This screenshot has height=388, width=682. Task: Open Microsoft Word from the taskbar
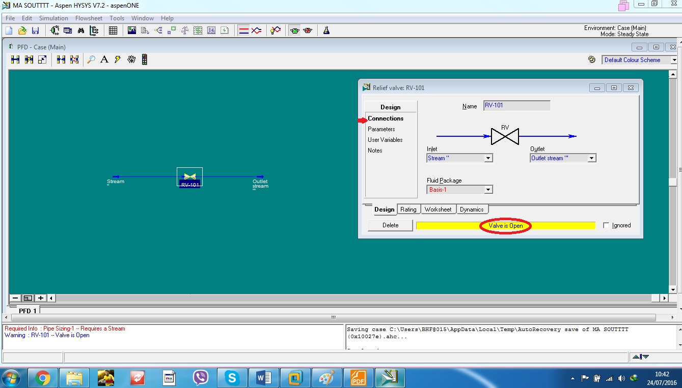tap(264, 378)
